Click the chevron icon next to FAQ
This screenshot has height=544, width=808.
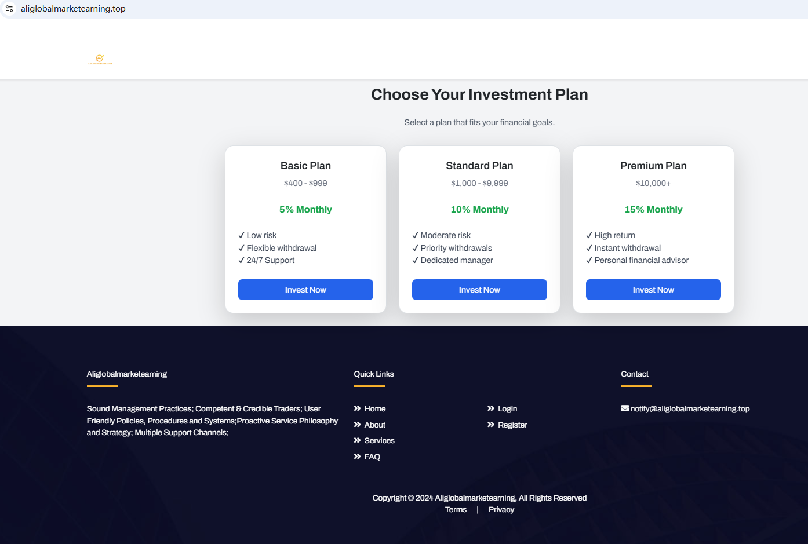[x=358, y=457]
